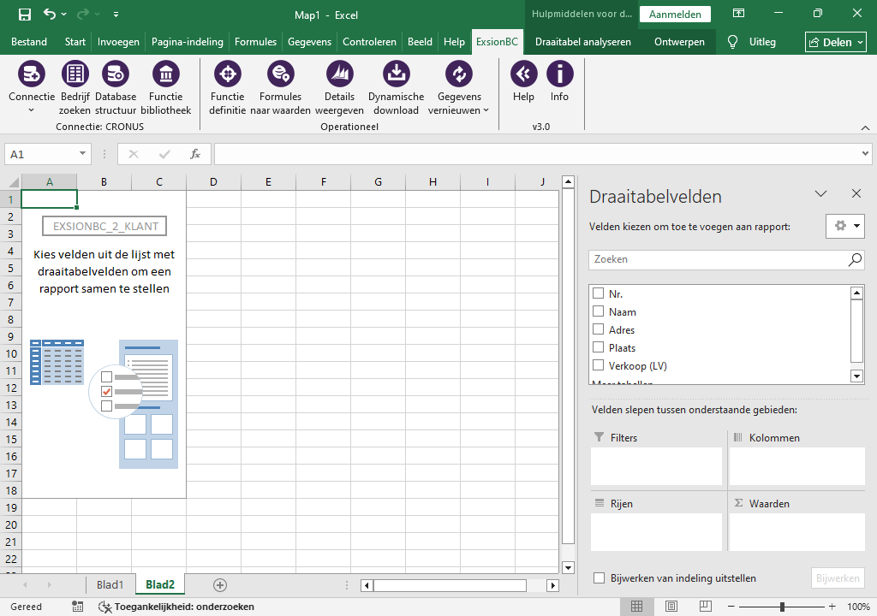Screen dimensions: 877x616
Task: Zoom in with plus icon
Action: click(x=832, y=607)
